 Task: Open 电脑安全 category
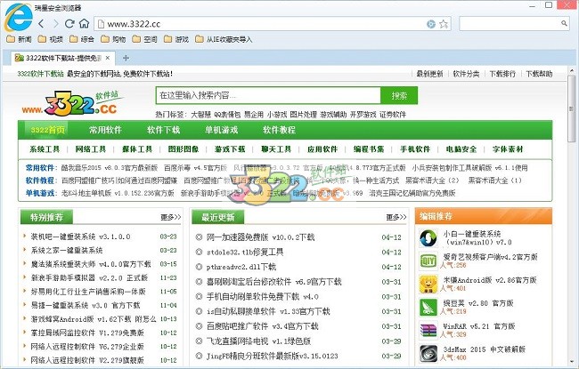tap(461, 149)
